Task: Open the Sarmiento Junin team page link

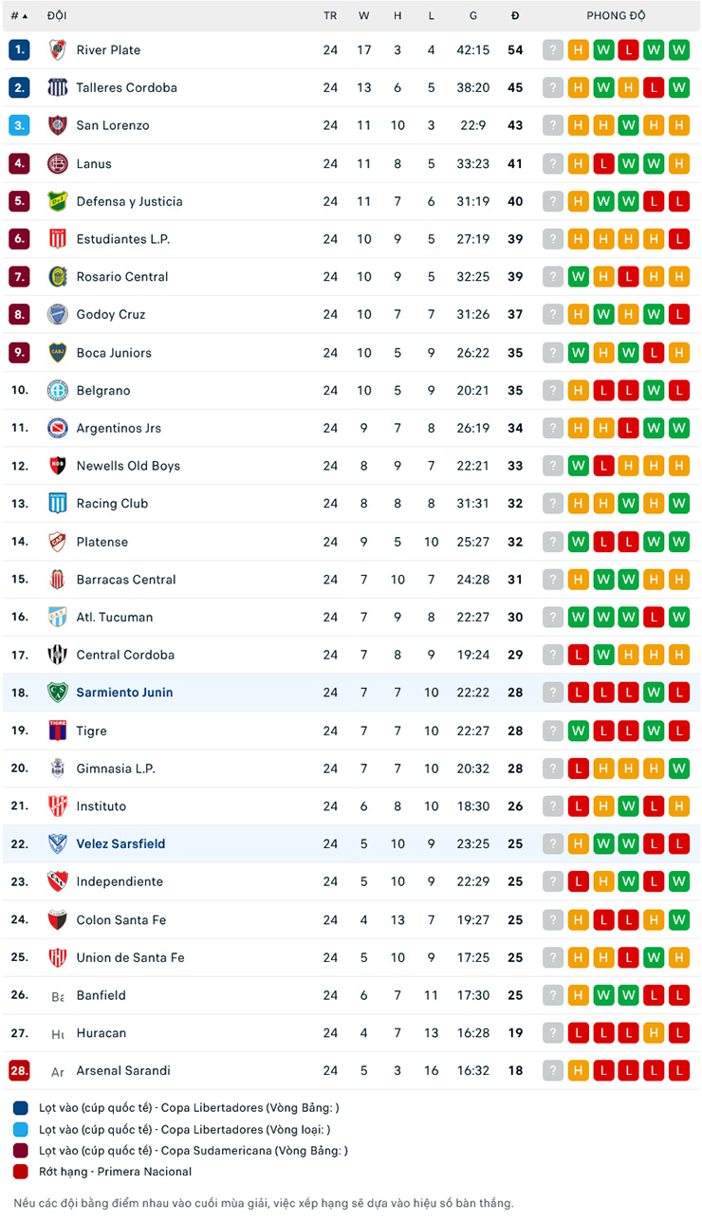Action: click(x=124, y=693)
